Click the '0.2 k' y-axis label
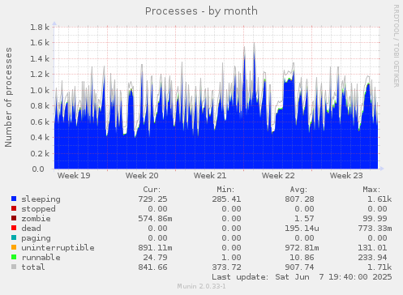Viewport: 403px width, 295px height. click(x=40, y=153)
